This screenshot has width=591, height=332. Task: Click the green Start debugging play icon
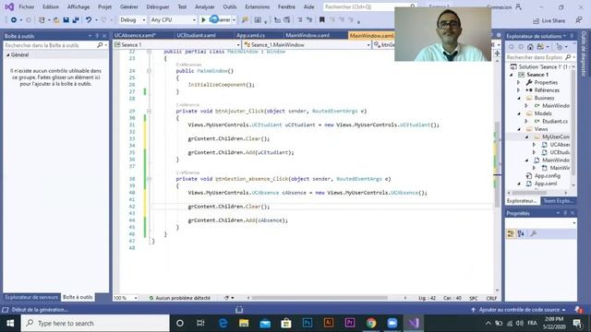[203, 20]
